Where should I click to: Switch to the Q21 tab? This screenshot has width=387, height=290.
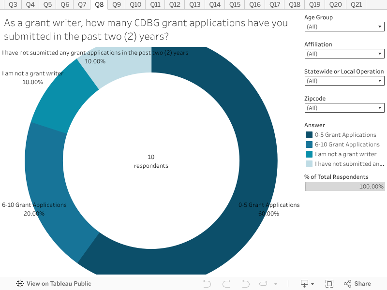point(356,4)
